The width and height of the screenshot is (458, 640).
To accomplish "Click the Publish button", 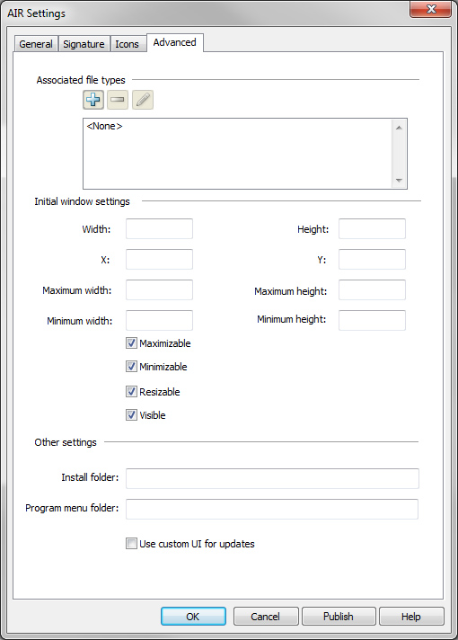I will click(x=339, y=617).
